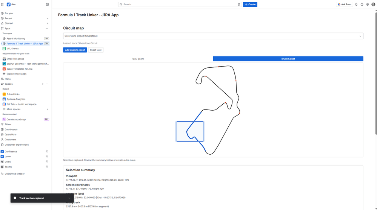
Task: Switch to Brush Select mode
Action: coord(288,59)
